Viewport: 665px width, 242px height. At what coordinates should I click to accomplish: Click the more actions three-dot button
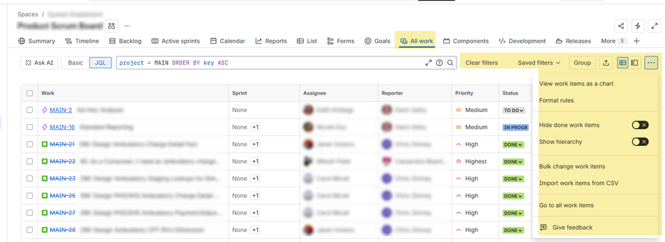(652, 63)
